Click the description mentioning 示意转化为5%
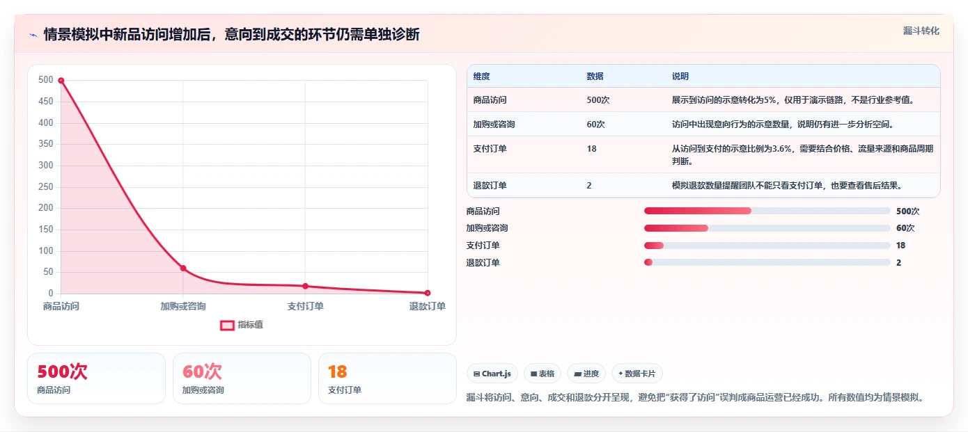Image resolution: width=968 pixels, height=432 pixels. (793, 100)
